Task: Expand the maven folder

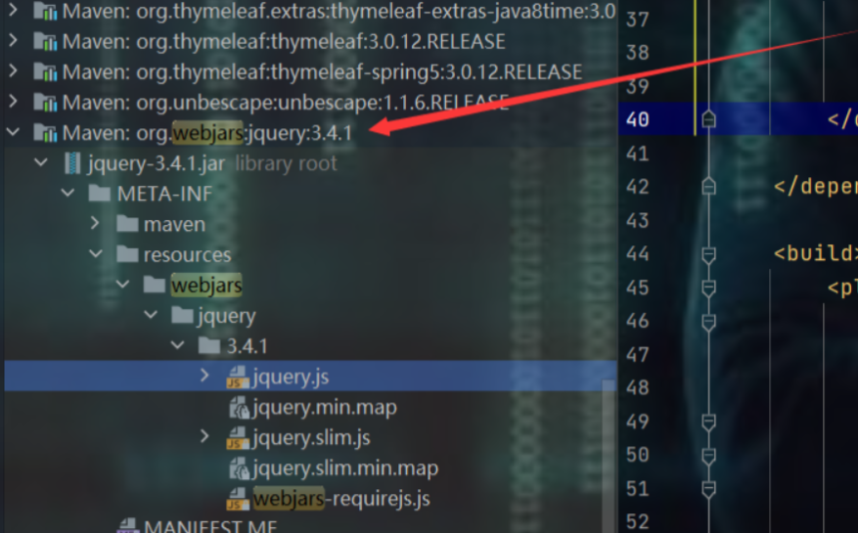Action: coord(95,223)
